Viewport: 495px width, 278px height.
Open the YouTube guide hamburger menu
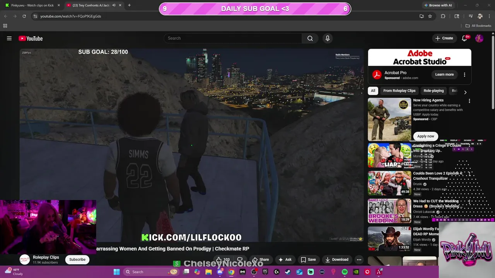point(9,38)
